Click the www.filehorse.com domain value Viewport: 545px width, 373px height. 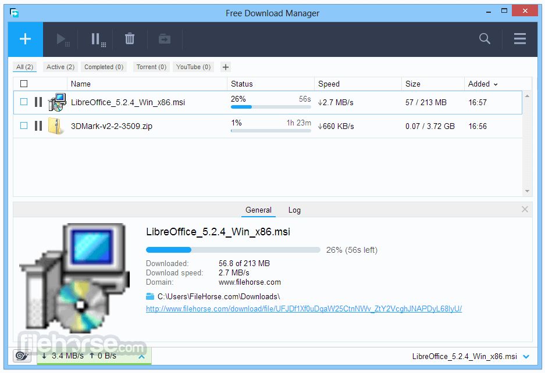(x=250, y=282)
